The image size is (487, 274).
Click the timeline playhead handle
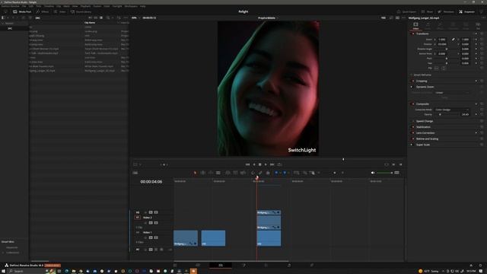point(257,177)
